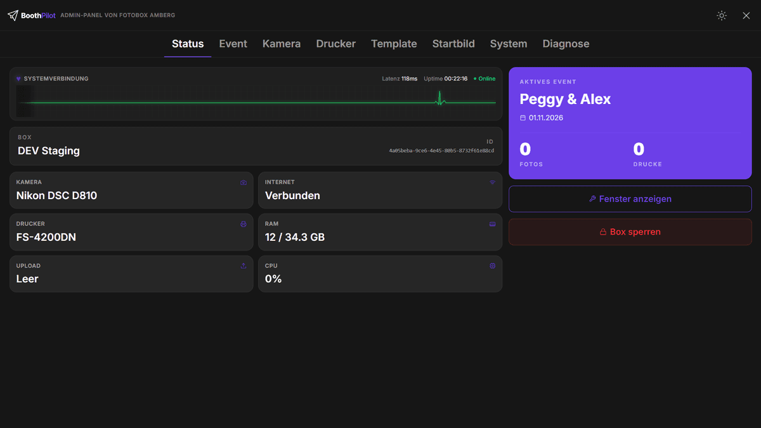
Task: Click the heart icon beside Systemverbindung
Action: click(x=18, y=79)
